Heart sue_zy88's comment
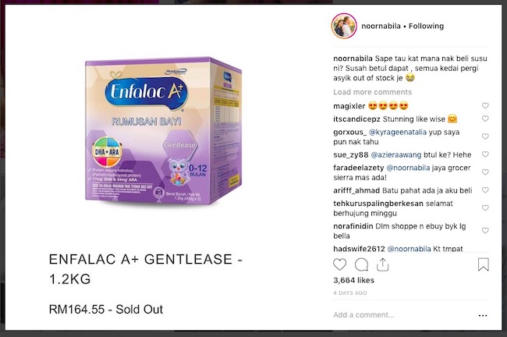Viewport: 507px width, 337px height. point(485,154)
